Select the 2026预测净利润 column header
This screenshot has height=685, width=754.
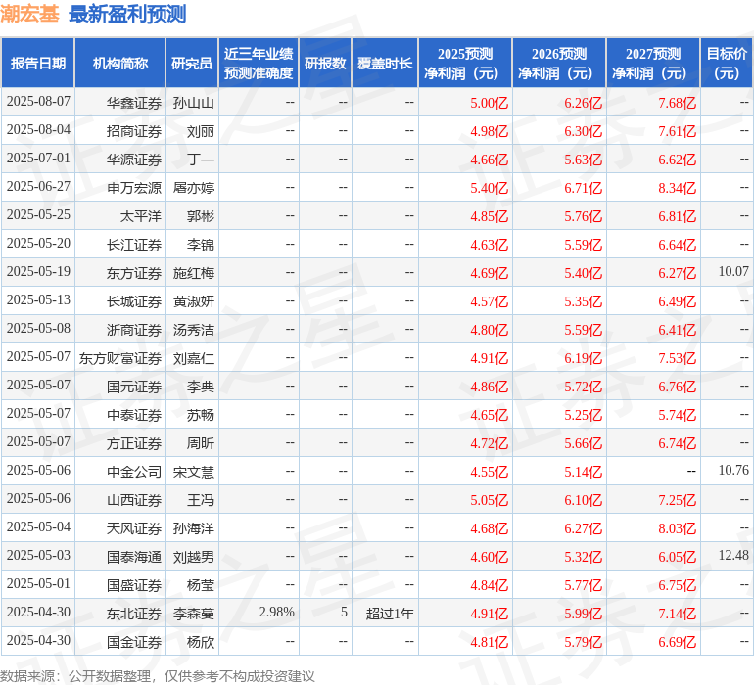point(559,63)
